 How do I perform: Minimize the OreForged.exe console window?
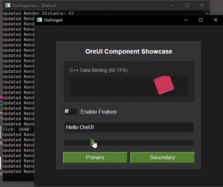[x=172, y=6]
